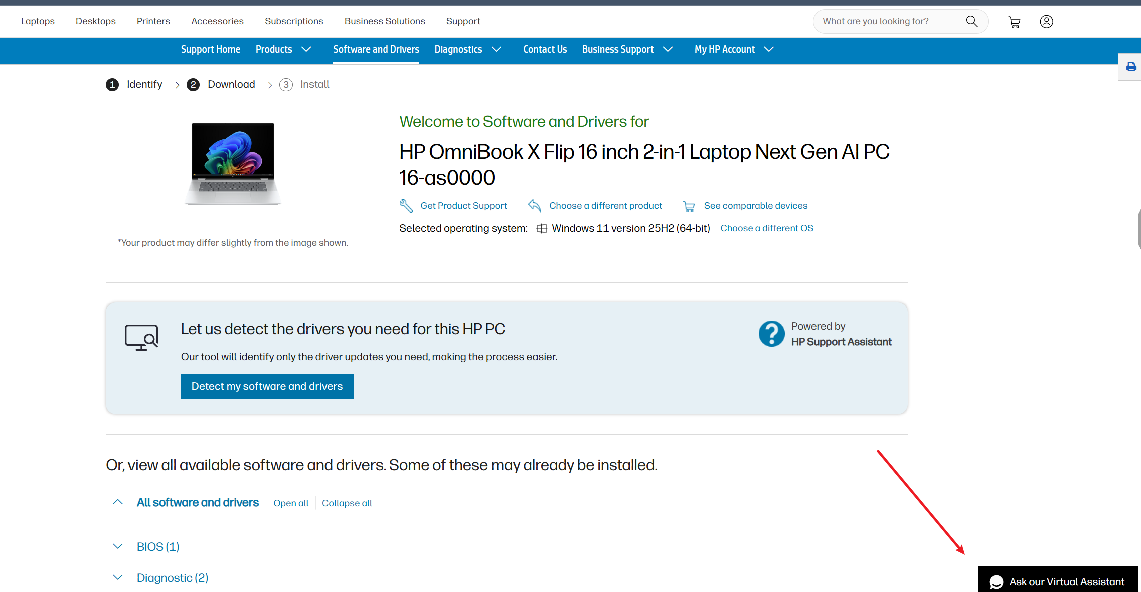This screenshot has height=592, width=1141.
Task: Click the wrench icon for product support
Action: click(406, 206)
